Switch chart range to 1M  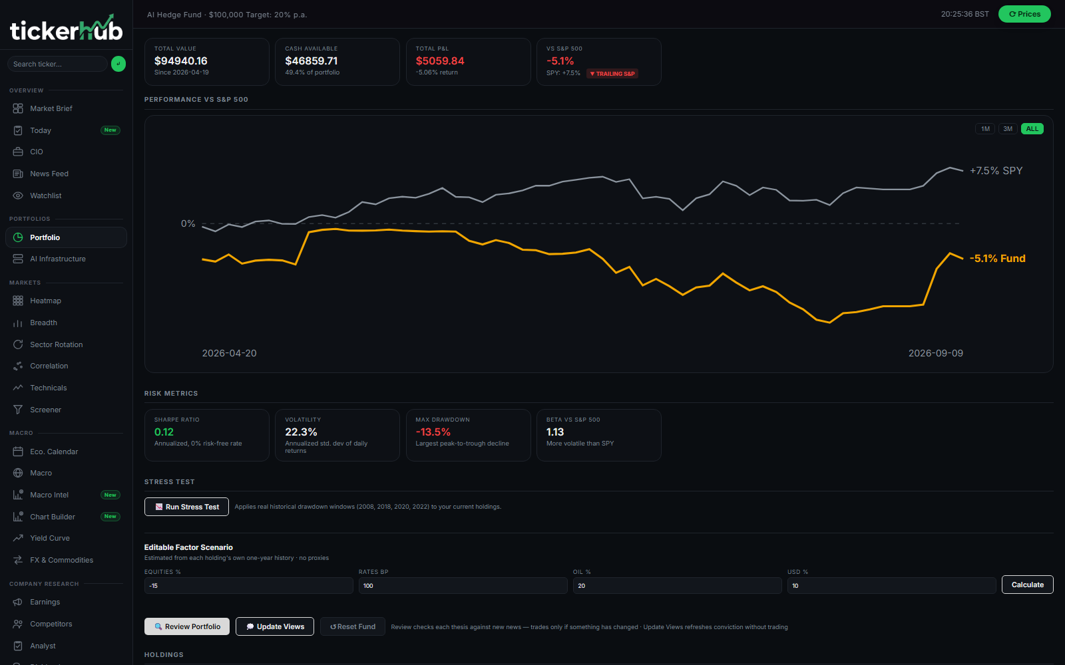pyautogui.click(x=985, y=129)
